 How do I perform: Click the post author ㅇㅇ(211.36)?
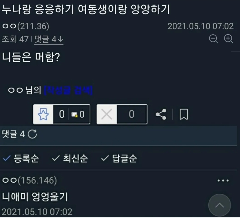(x=26, y=26)
